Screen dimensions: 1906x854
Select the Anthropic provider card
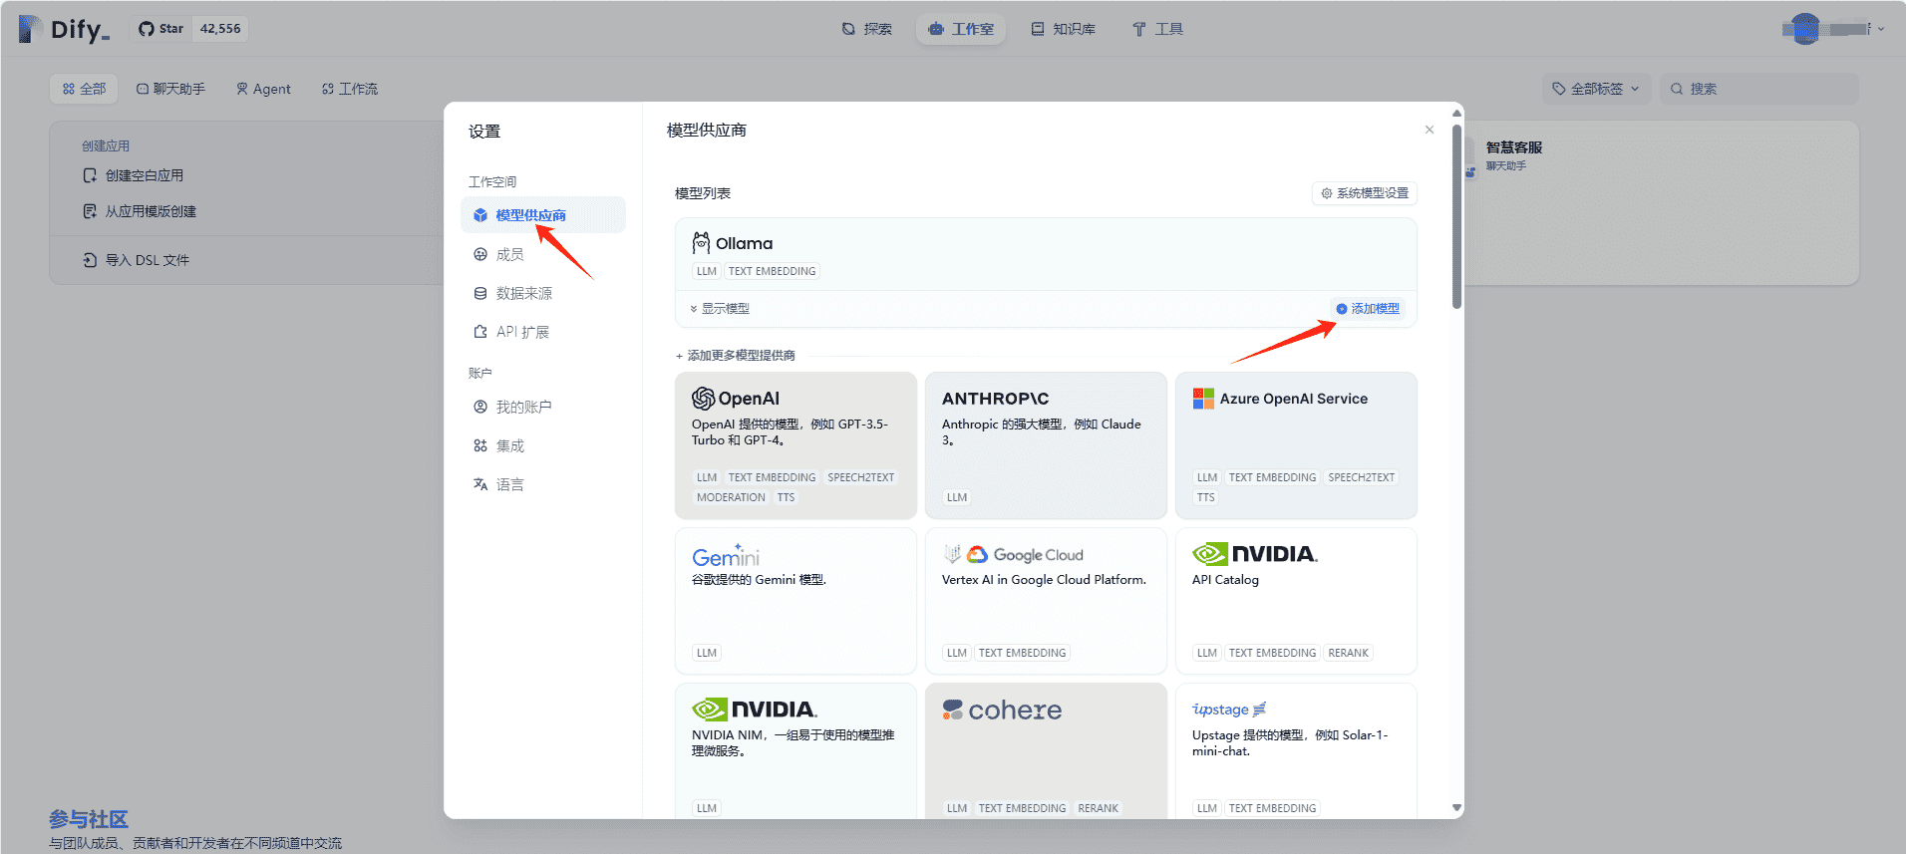tap(1046, 445)
